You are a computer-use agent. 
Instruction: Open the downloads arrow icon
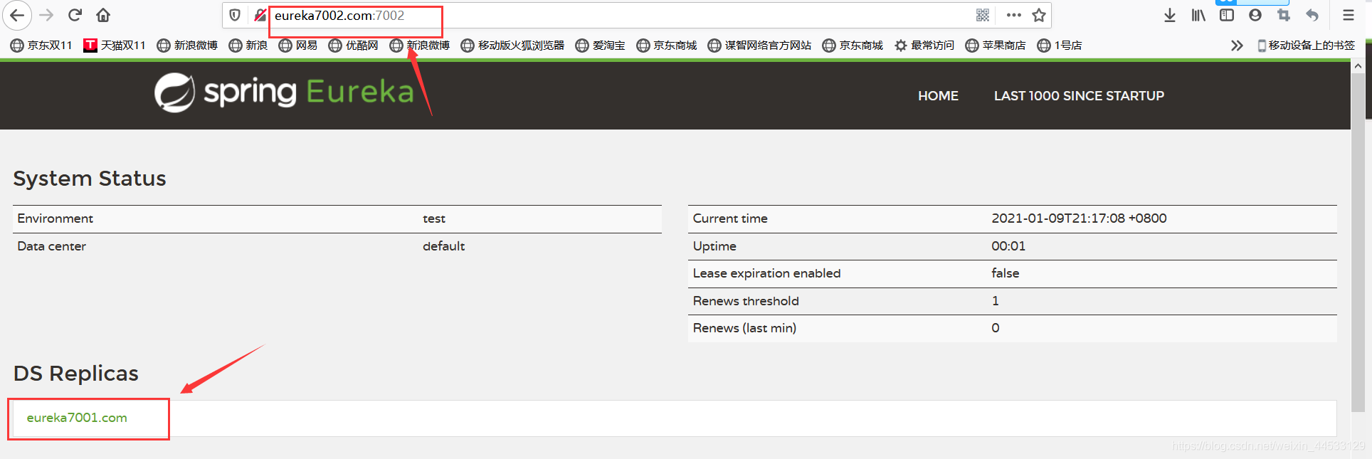1170,15
